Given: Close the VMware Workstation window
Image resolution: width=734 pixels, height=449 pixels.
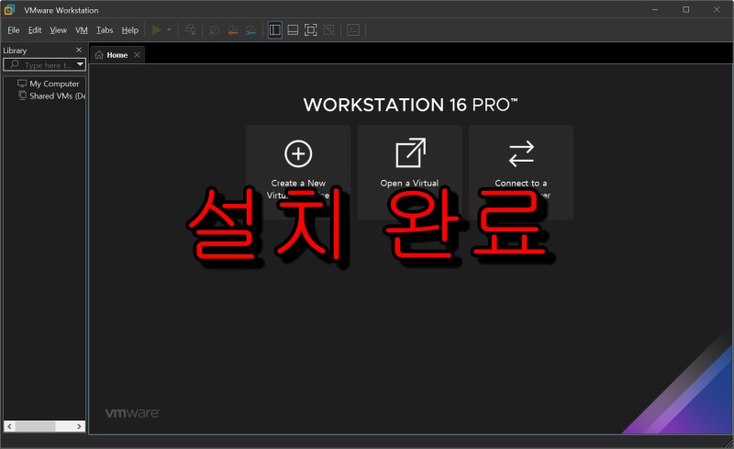Looking at the screenshot, I should pyautogui.click(x=717, y=9).
